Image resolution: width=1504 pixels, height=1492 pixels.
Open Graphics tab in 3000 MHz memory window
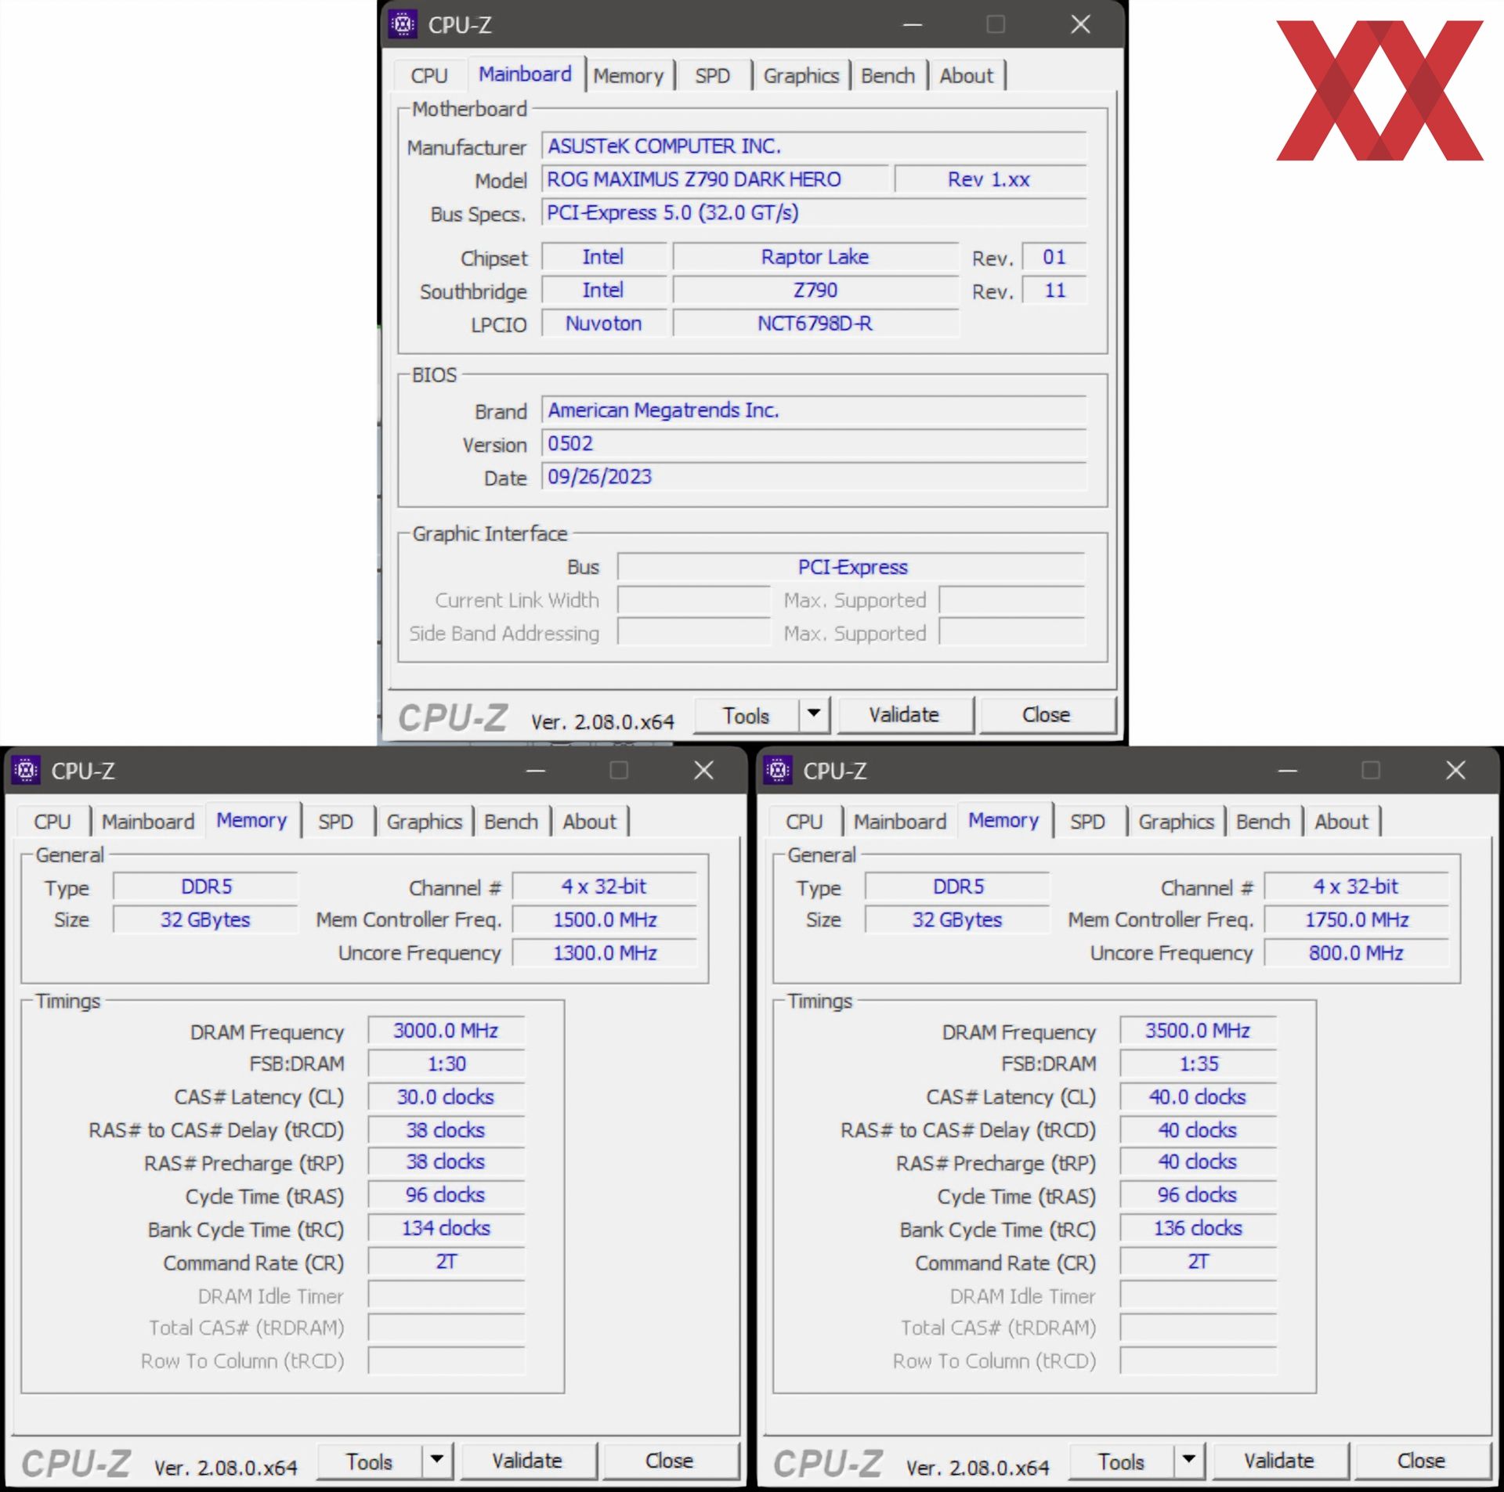tap(424, 822)
